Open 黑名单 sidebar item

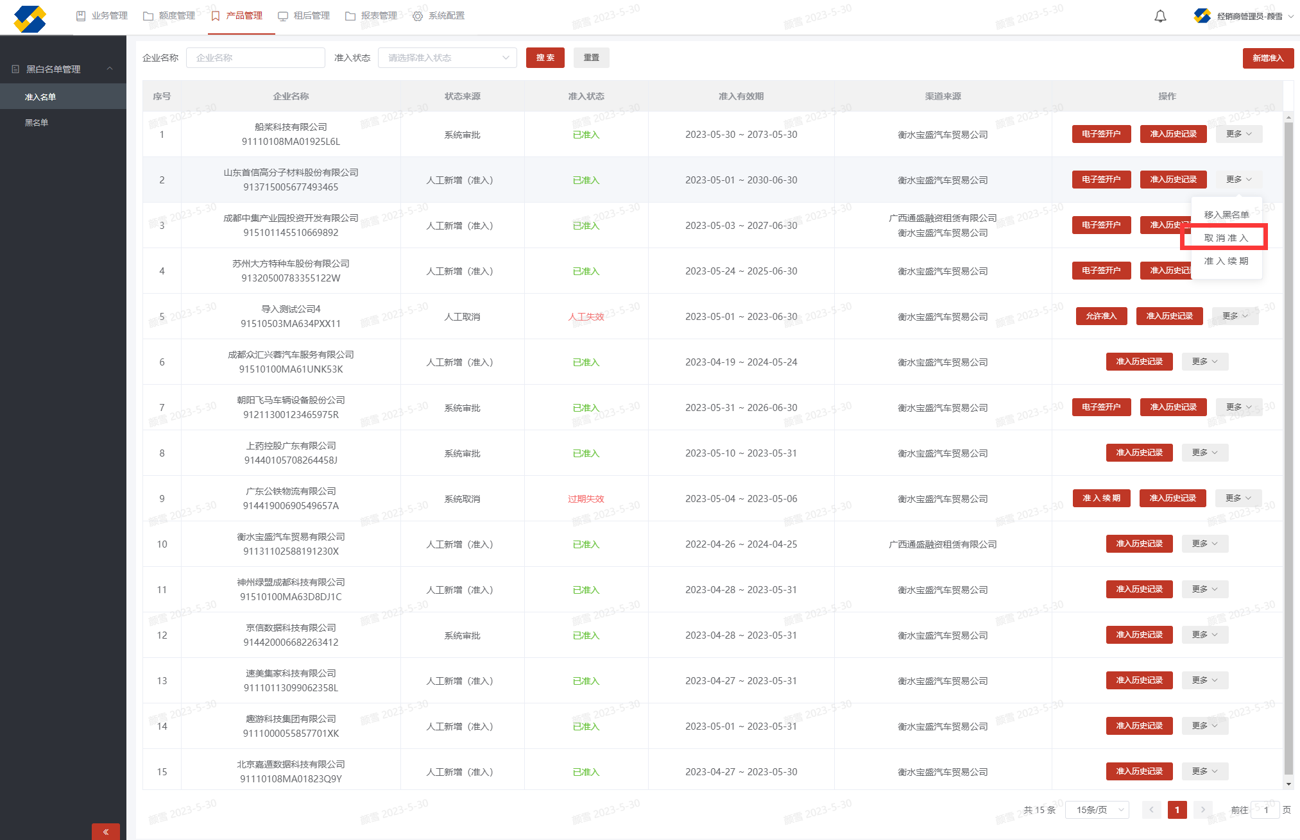point(37,122)
